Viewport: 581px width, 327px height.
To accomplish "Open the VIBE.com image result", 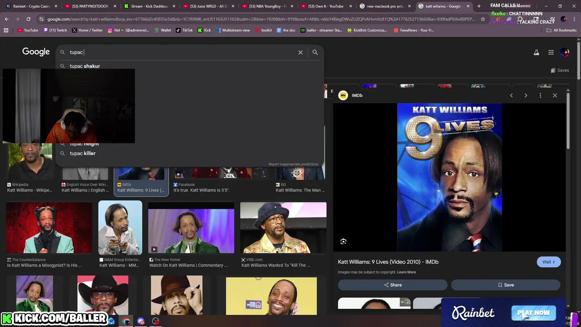I will [283, 228].
